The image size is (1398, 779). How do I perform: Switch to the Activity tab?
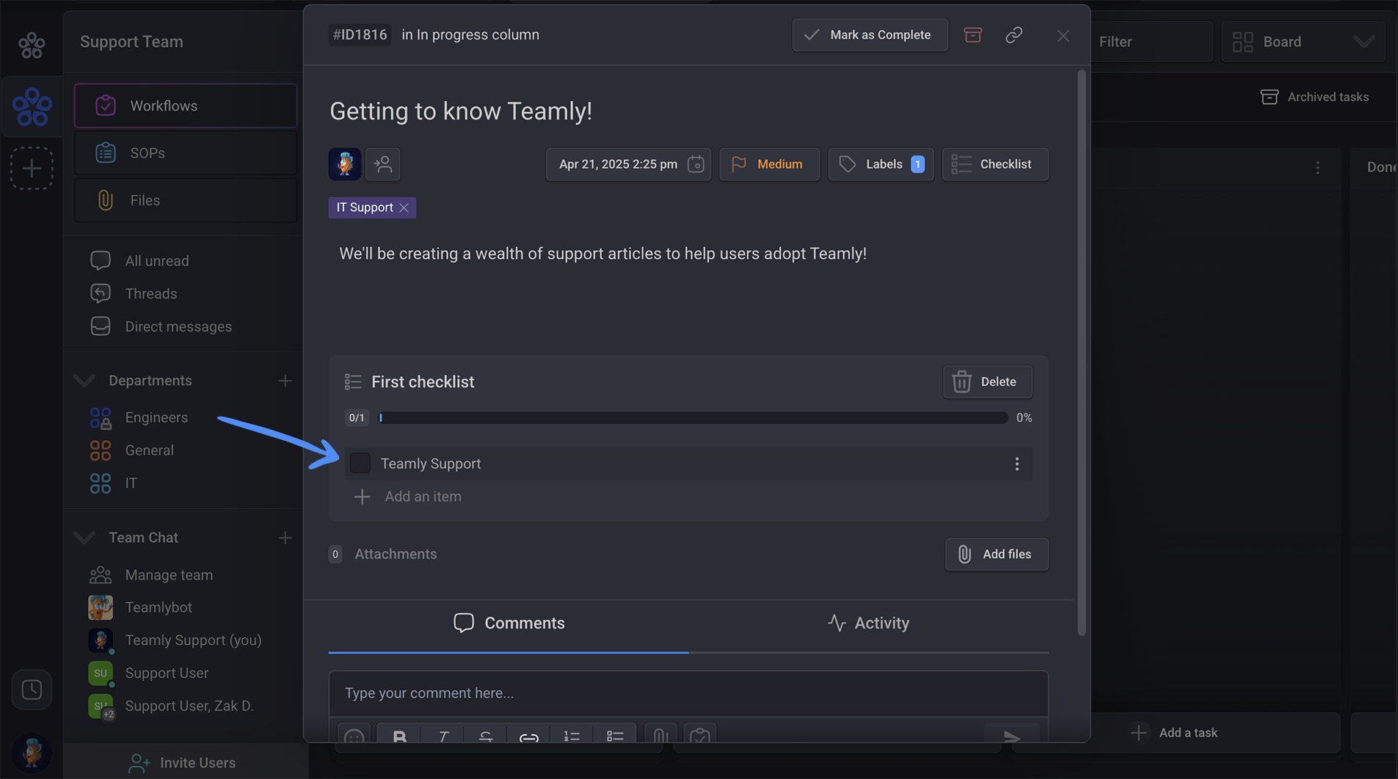pos(868,623)
